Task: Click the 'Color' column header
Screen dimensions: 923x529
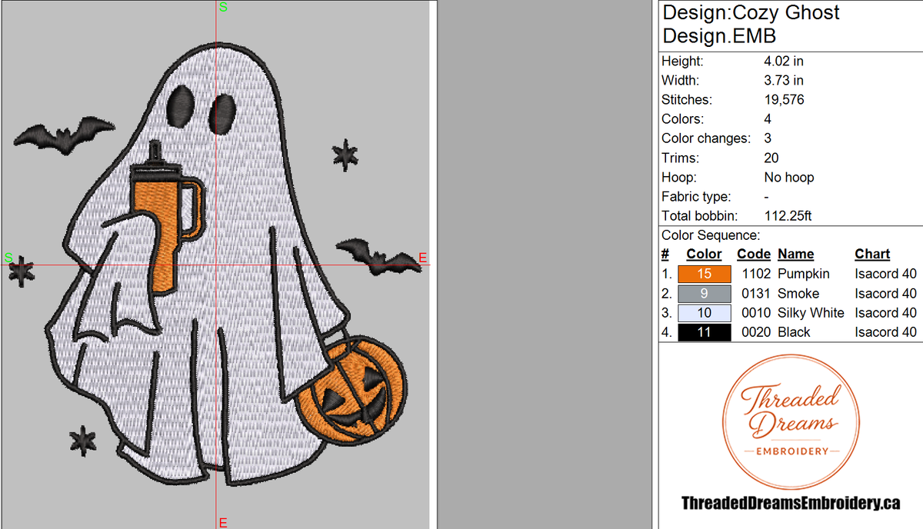Action: pyautogui.click(x=705, y=255)
